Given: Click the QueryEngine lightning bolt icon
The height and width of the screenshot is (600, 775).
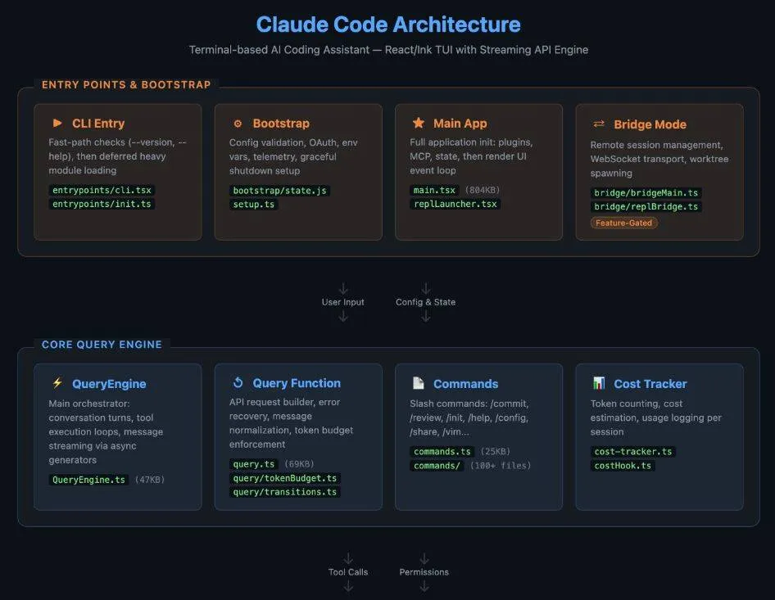Looking at the screenshot, I should pos(57,383).
